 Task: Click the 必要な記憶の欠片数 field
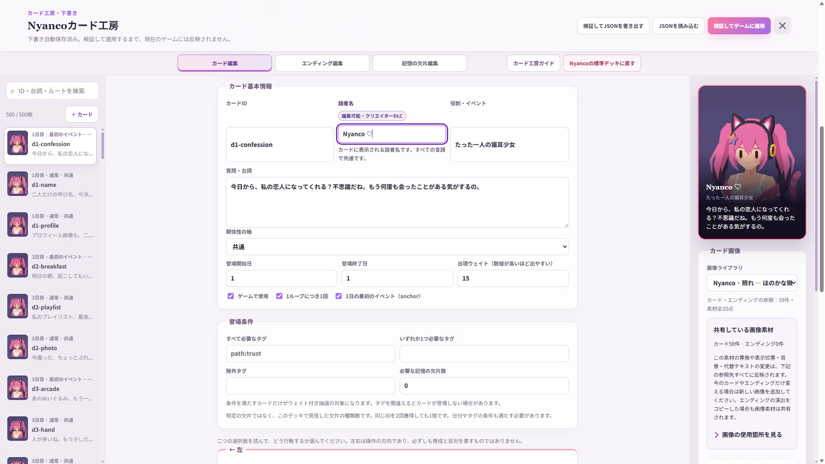pos(484,386)
